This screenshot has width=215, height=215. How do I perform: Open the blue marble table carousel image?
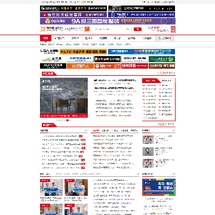pyautogui.click(x=64, y=97)
